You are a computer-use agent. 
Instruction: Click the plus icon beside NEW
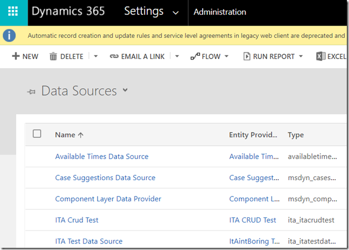click(x=16, y=56)
